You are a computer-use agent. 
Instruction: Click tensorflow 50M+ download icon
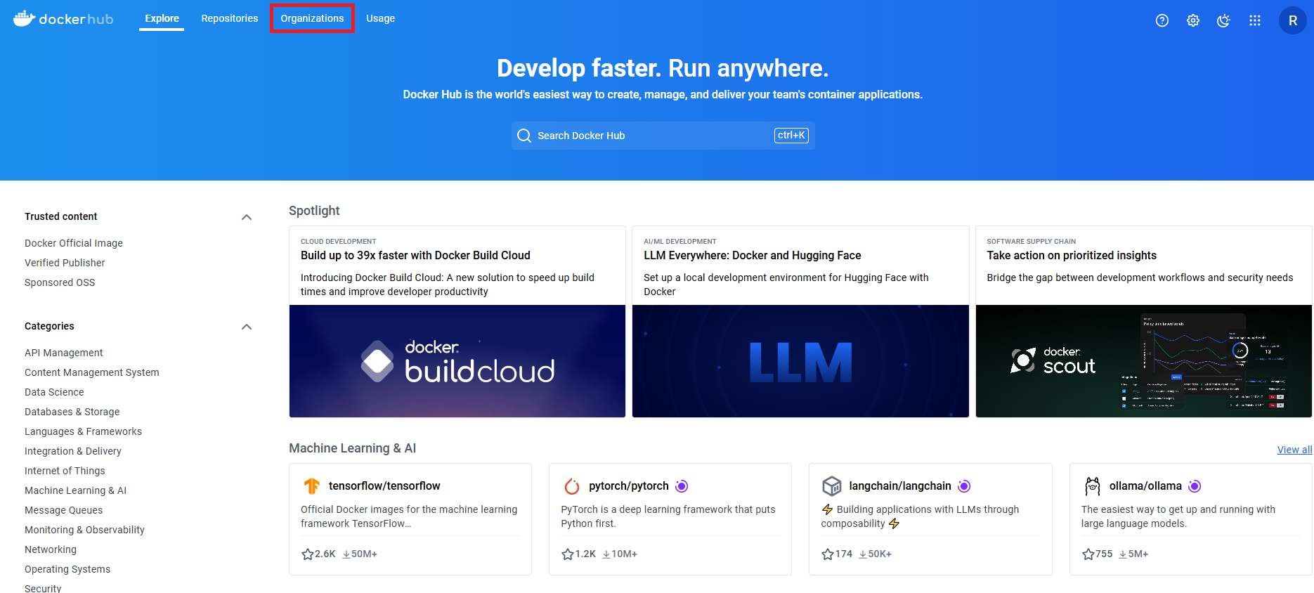click(x=346, y=554)
